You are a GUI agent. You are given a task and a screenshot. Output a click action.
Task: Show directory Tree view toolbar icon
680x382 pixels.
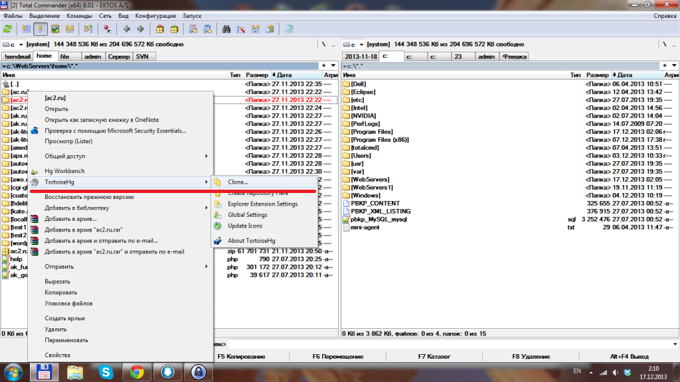[x=69, y=29]
